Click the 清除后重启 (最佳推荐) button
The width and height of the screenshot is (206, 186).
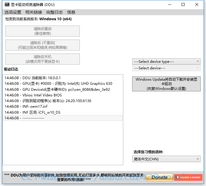[x=43, y=31]
